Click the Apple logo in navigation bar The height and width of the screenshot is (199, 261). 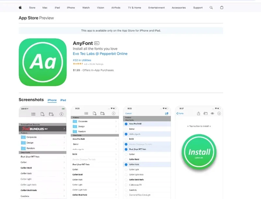(x=20, y=7)
